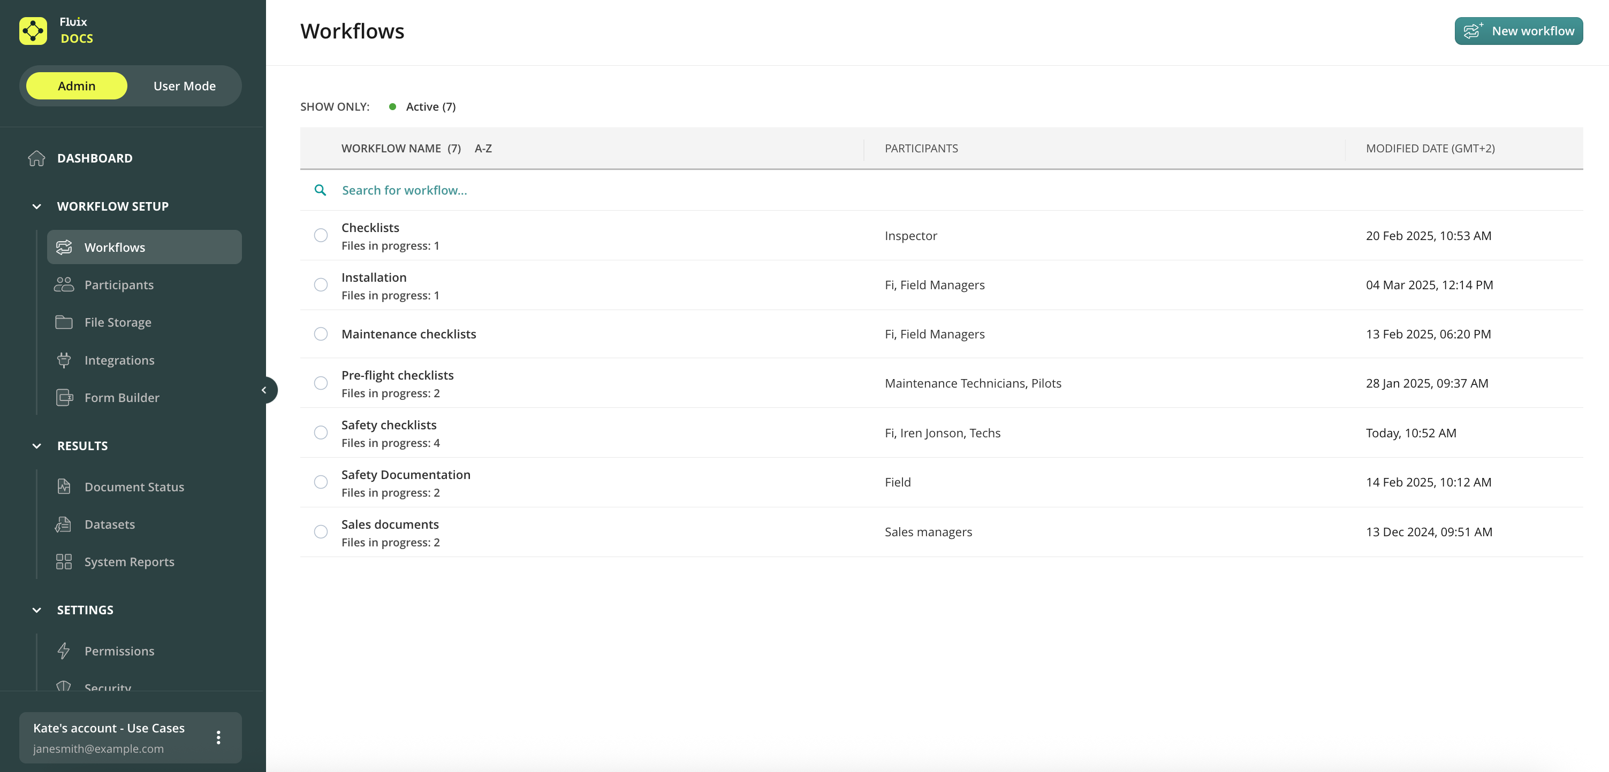This screenshot has width=1609, height=772.
Task: Open the Form Builder icon
Action: pos(64,398)
